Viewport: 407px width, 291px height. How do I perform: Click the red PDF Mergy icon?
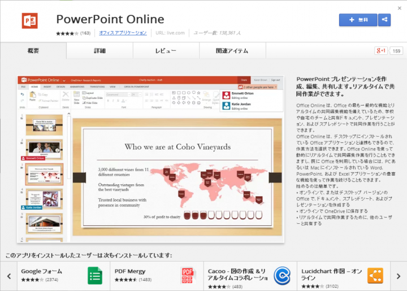(188, 275)
